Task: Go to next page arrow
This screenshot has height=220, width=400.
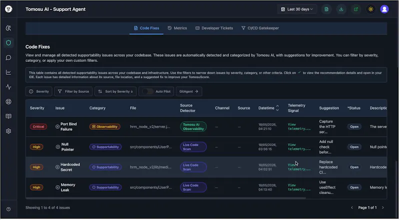Action: pyautogui.click(x=382, y=208)
